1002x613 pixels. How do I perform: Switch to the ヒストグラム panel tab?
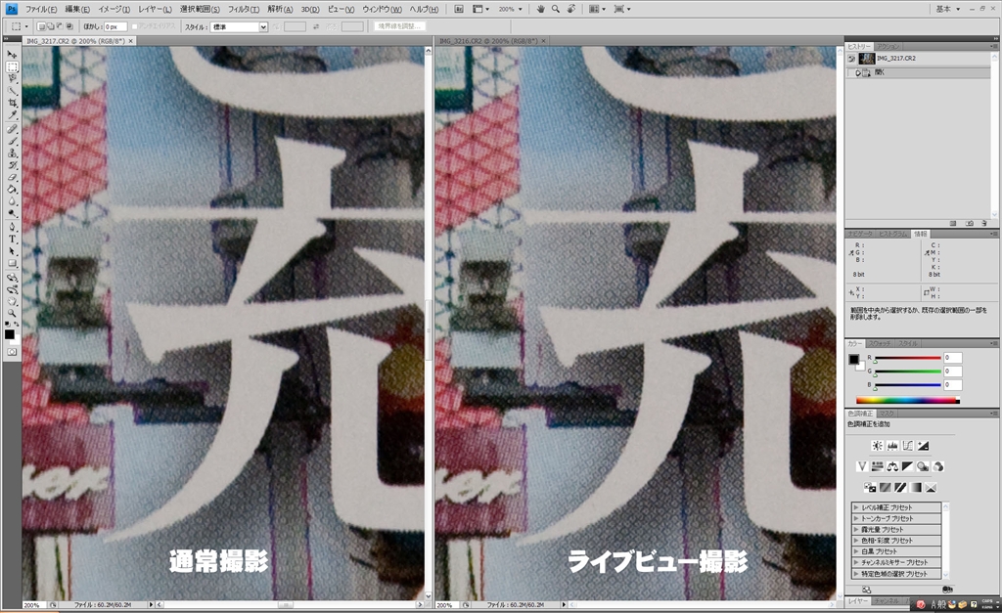point(893,234)
